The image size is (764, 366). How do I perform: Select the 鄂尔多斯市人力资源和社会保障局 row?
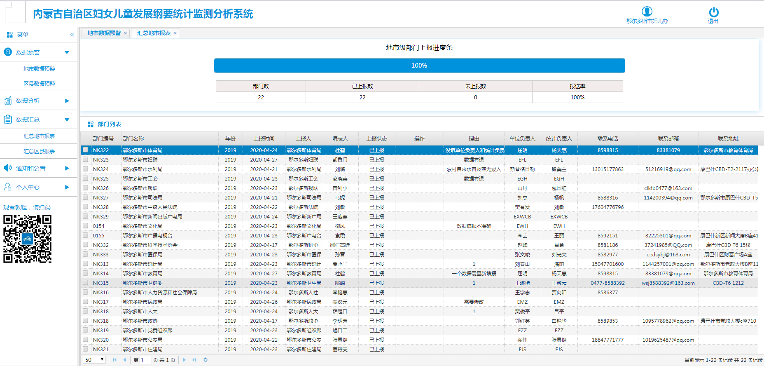coord(419,292)
